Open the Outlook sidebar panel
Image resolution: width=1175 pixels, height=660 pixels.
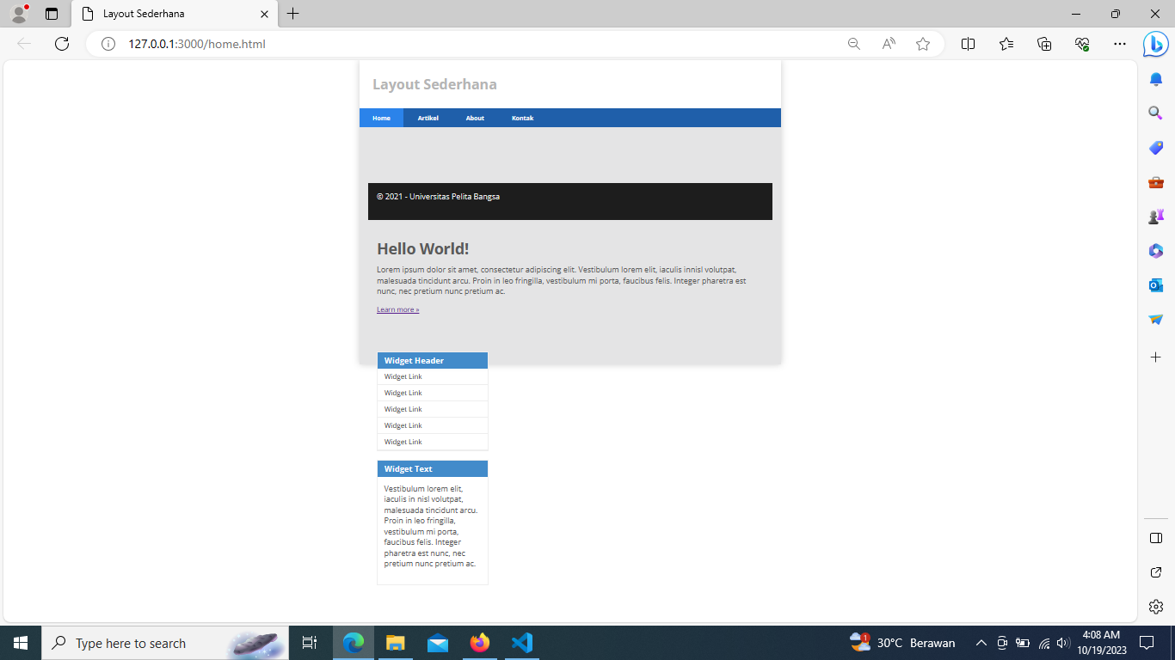pos(1155,284)
